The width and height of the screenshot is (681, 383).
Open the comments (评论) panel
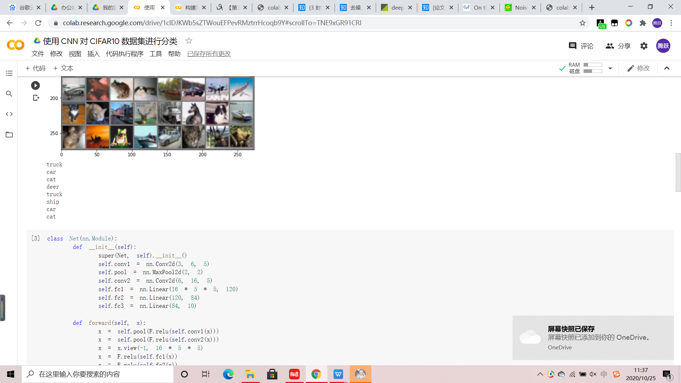coord(581,46)
